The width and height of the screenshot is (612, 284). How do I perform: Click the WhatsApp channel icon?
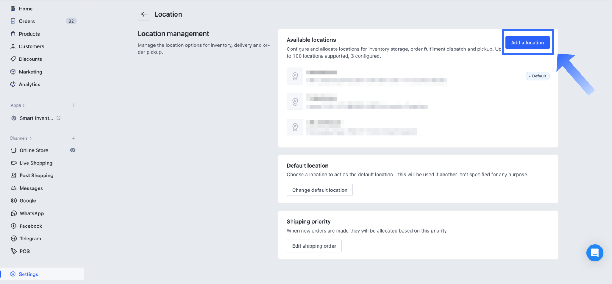(14, 213)
